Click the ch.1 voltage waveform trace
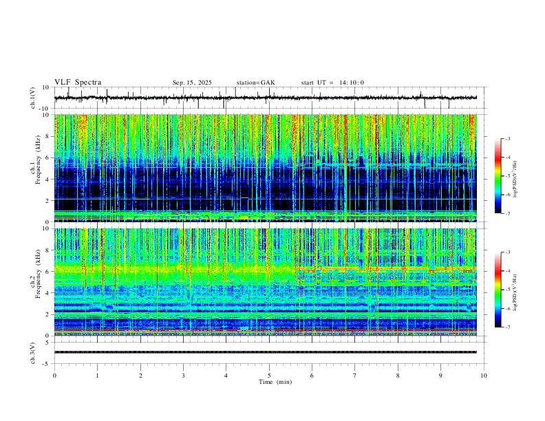Image resolution: width=545 pixels, height=421 pixels. click(265, 98)
